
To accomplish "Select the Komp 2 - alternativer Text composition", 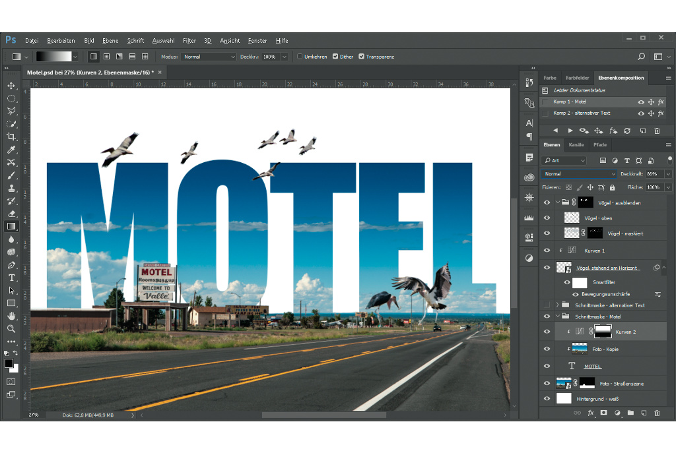I will [x=582, y=113].
